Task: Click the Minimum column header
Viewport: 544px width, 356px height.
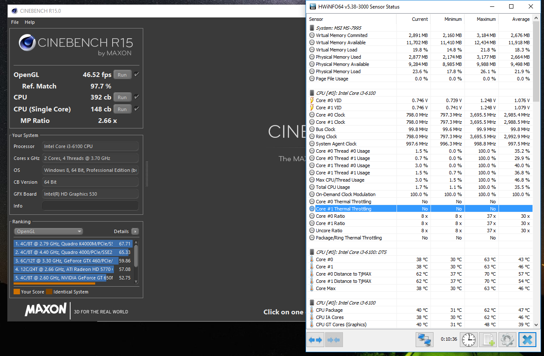Action: point(447,19)
